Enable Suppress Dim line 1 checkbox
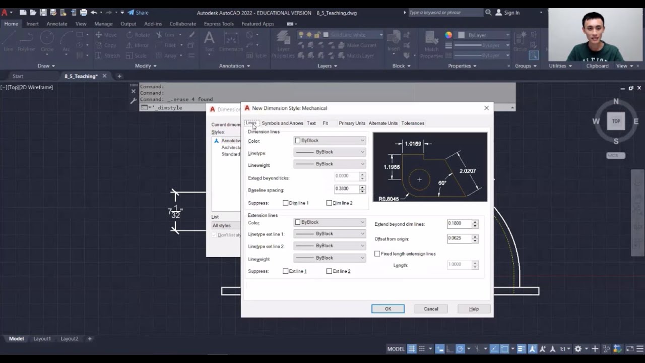The height and width of the screenshot is (363, 645). 286,203
